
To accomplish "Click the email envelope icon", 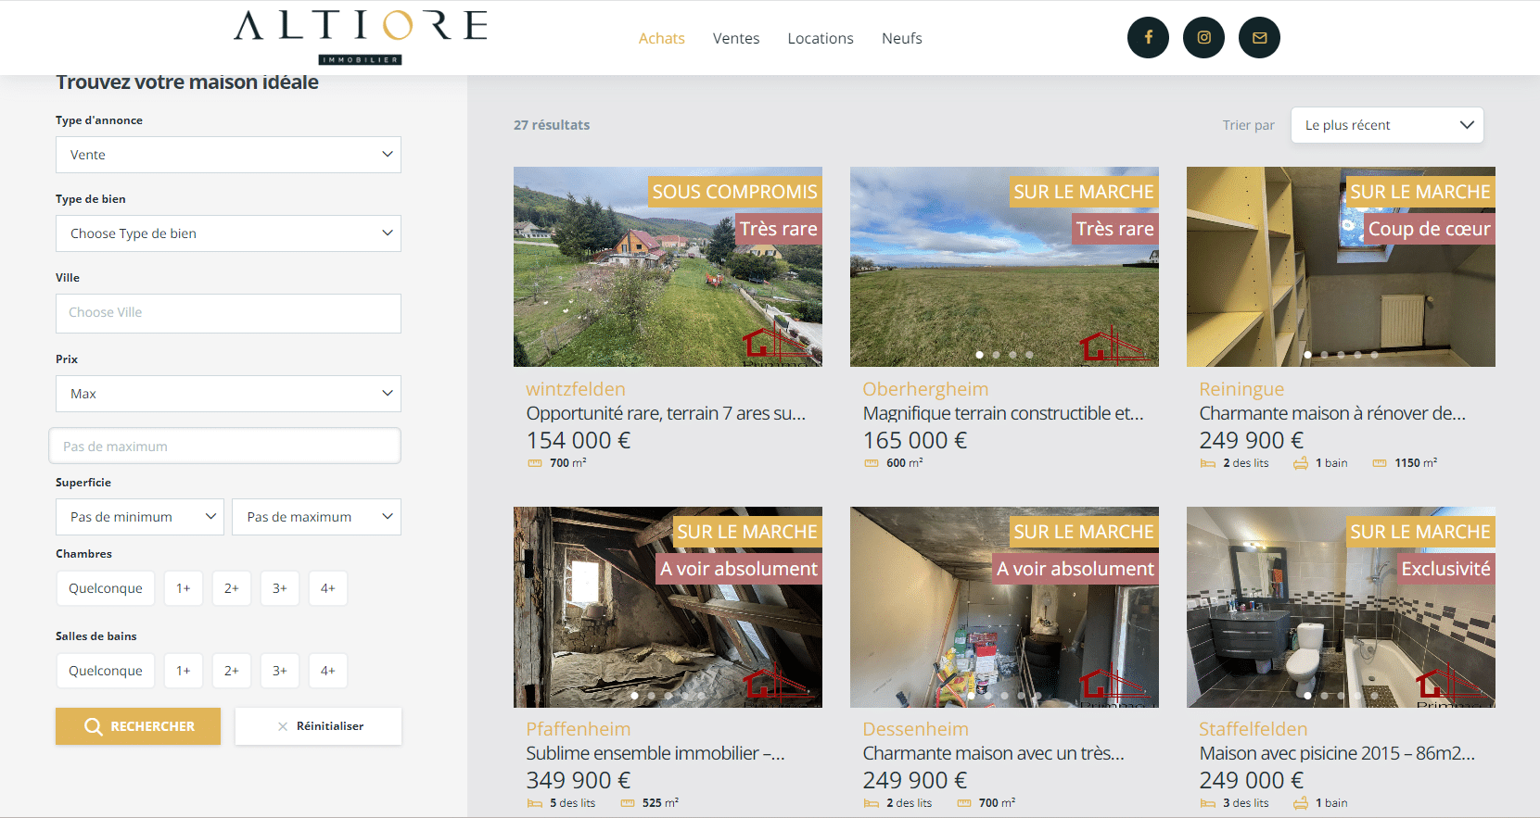I will coord(1259,38).
